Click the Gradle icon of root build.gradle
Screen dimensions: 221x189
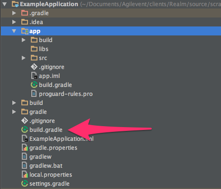coord(25,129)
